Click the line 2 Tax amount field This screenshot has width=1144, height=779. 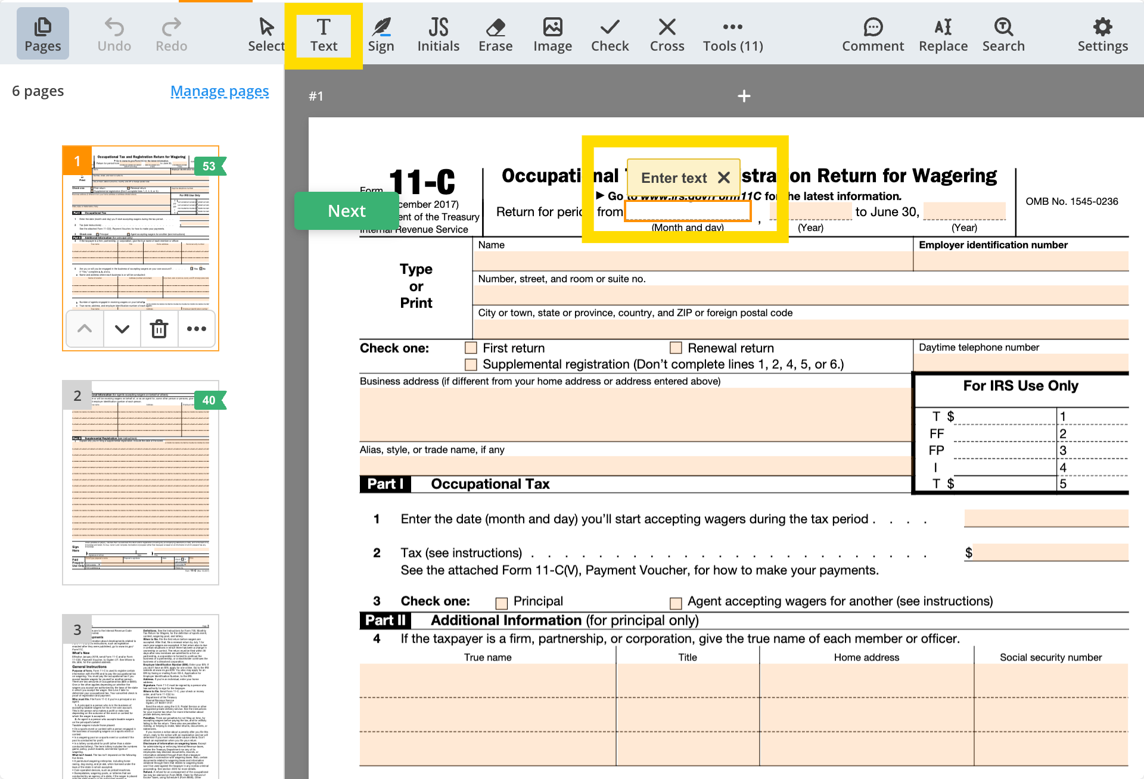1052,553
